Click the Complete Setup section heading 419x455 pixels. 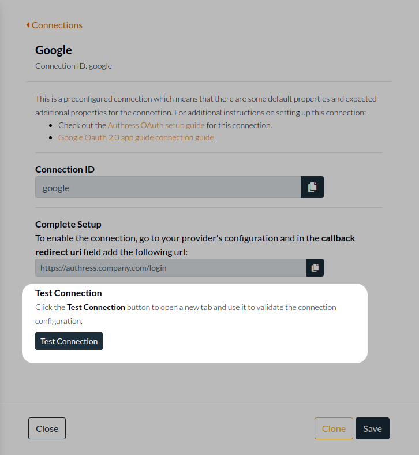pos(68,224)
